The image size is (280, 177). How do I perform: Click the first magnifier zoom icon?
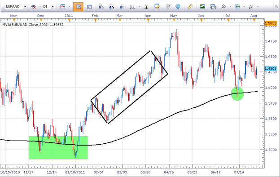point(101,7)
